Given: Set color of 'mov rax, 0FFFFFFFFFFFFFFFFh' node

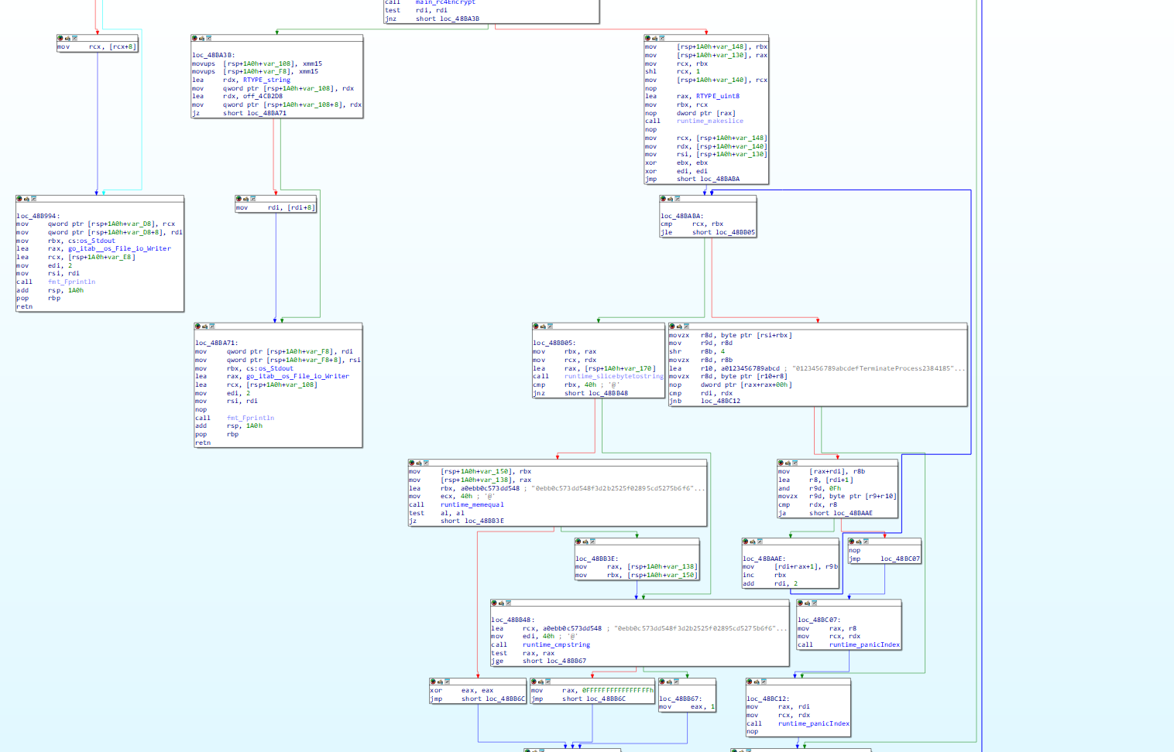Looking at the screenshot, I should tap(534, 682).
